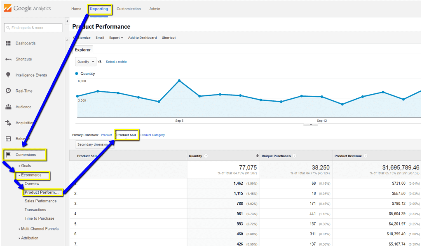Click the Select a metric link

(116, 62)
